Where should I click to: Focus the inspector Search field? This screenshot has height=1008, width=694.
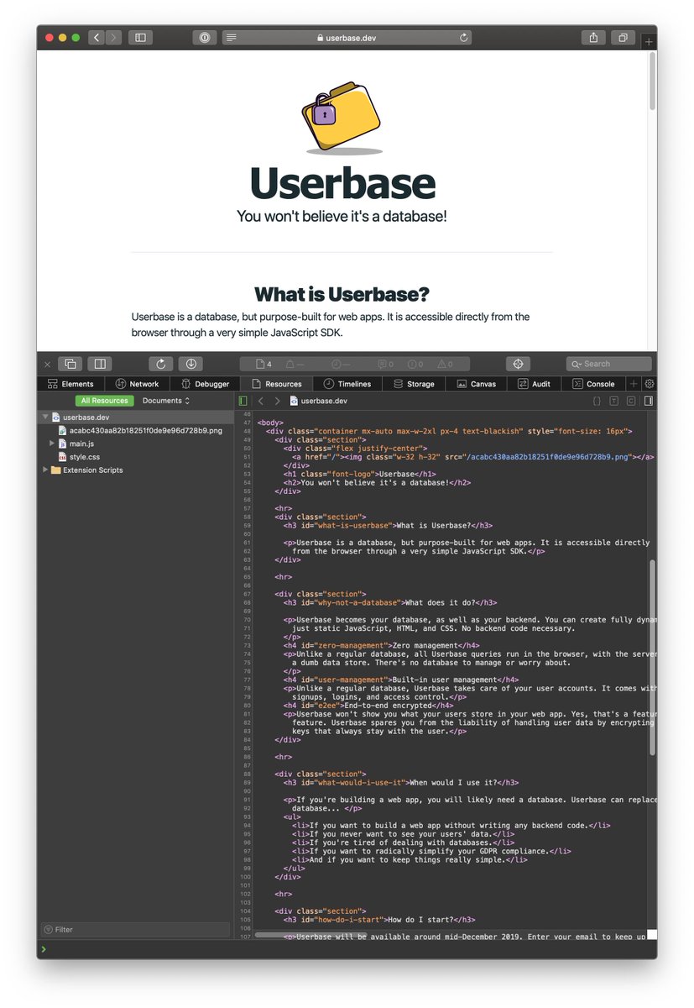pos(609,364)
